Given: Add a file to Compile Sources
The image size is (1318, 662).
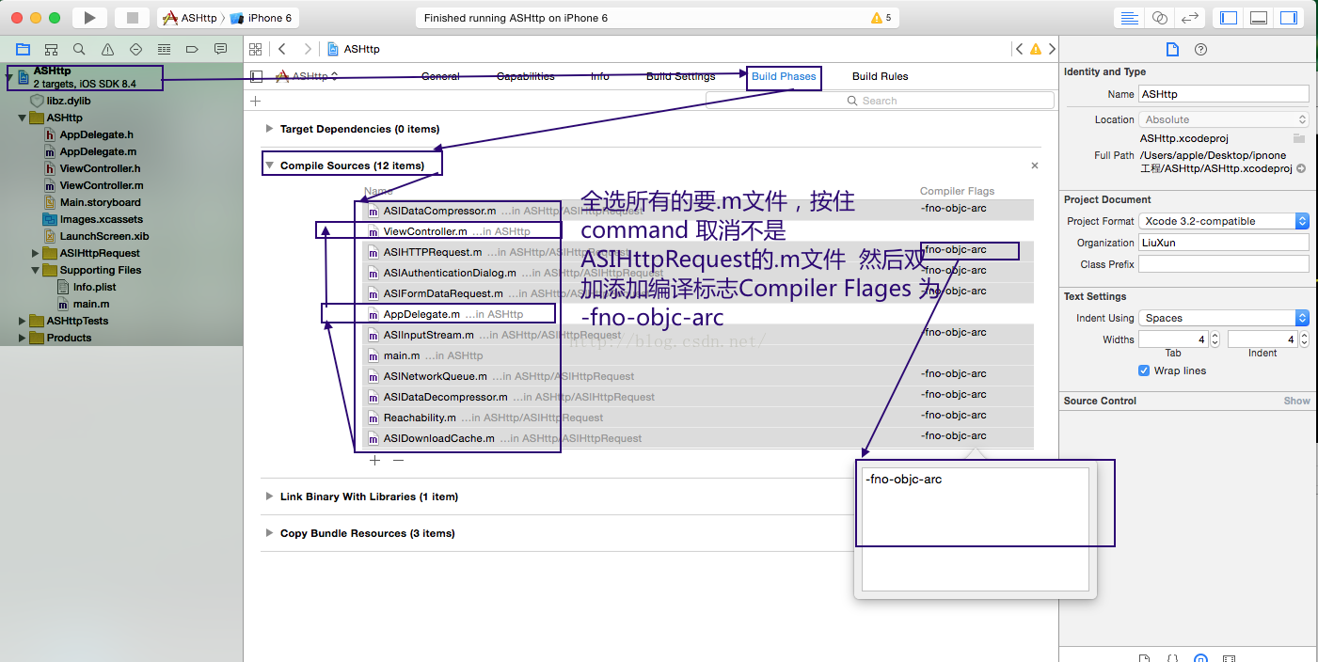Looking at the screenshot, I should [374, 461].
